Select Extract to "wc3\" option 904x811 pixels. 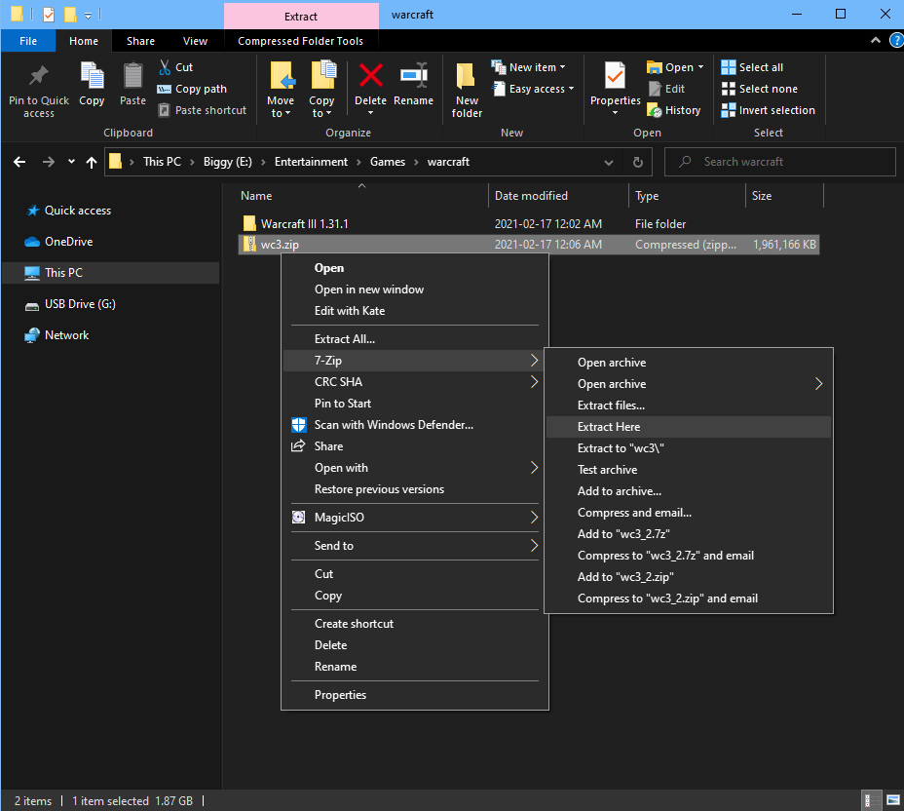point(689,448)
